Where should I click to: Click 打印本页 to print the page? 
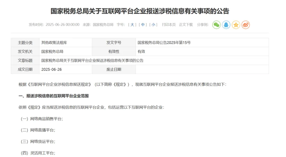tap(169, 25)
